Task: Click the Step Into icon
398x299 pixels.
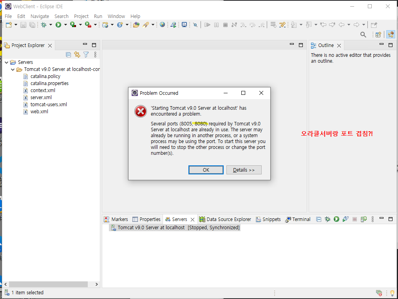Action: [x=243, y=25]
